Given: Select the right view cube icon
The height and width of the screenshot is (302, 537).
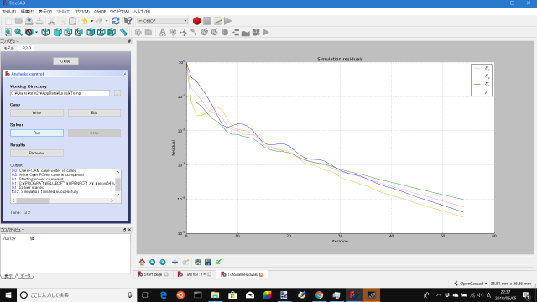Looking at the screenshot, I should [78, 32].
